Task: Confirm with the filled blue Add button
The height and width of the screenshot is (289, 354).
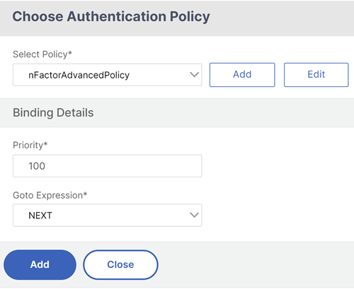Action: point(40,265)
